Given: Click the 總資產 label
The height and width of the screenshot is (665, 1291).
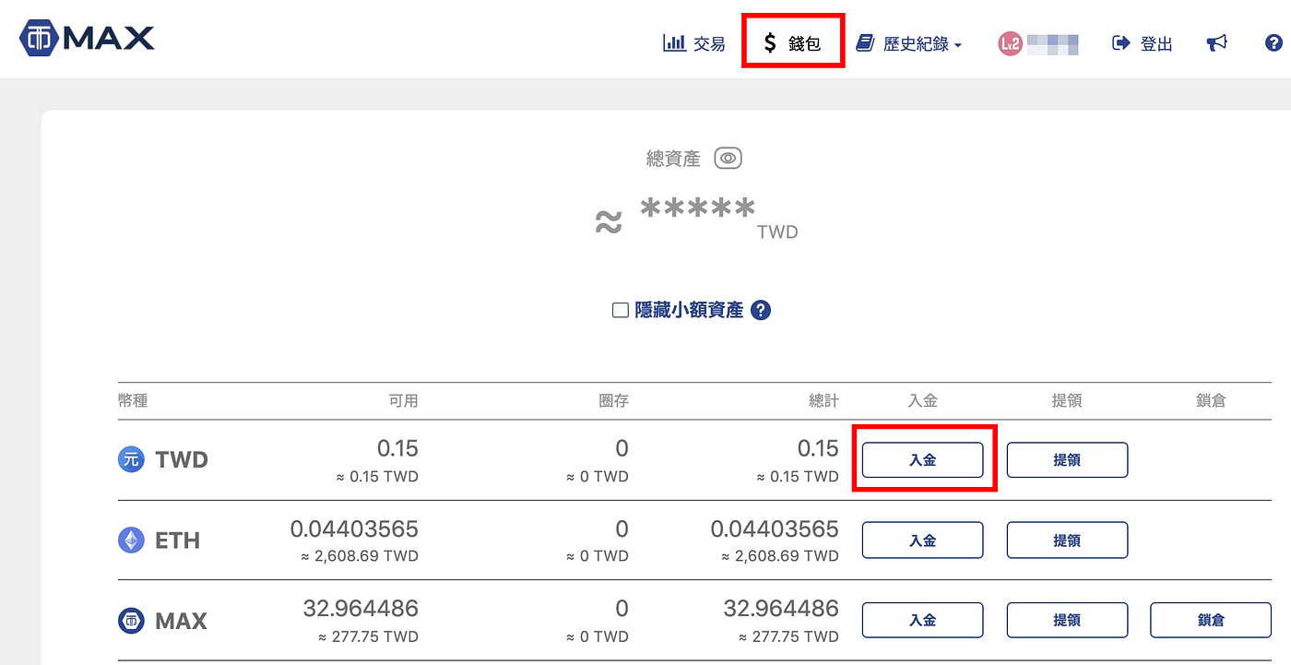Looking at the screenshot, I should (673, 159).
